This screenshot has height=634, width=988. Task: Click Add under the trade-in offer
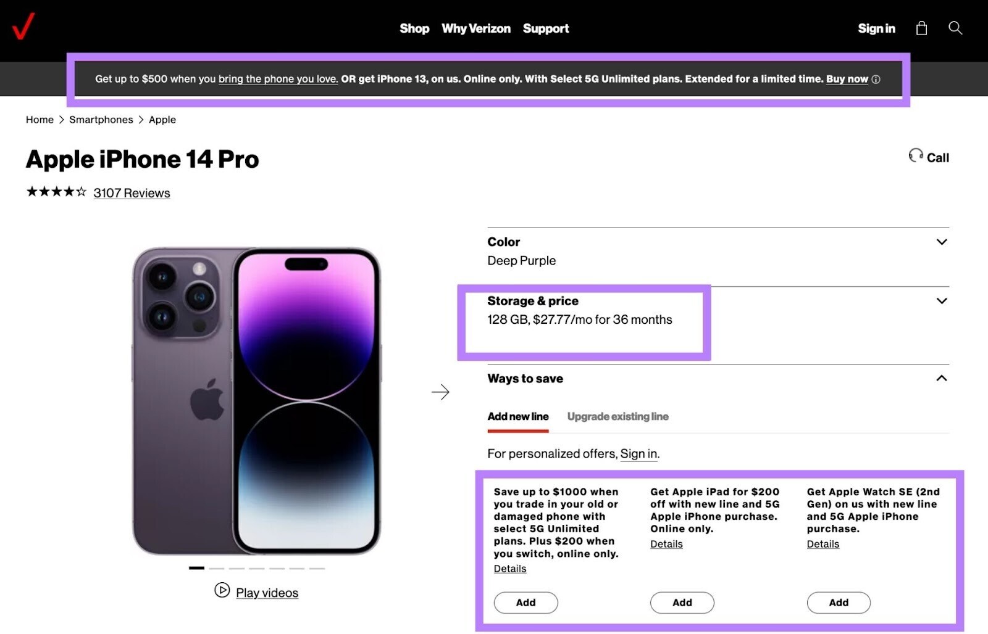click(x=525, y=603)
